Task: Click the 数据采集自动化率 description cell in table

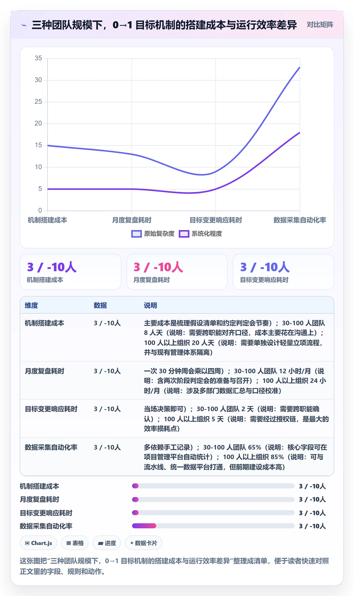Action: [x=236, y=457]
